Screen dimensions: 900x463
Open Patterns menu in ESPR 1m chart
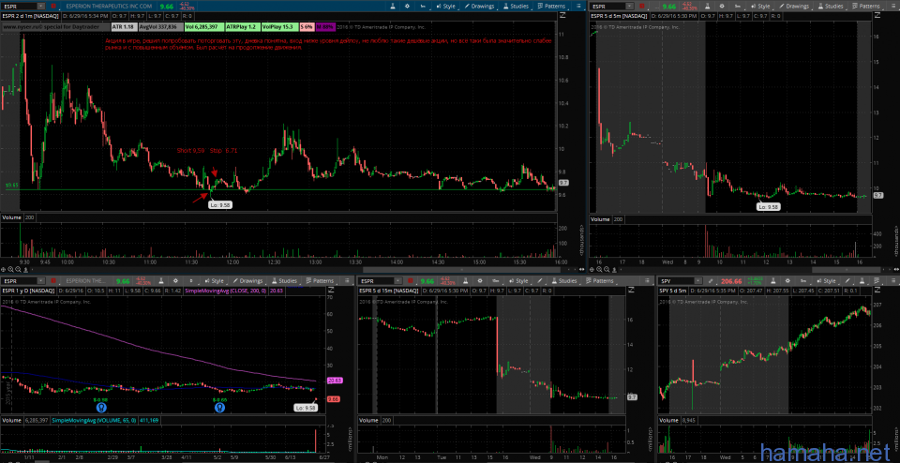[551, 6]
